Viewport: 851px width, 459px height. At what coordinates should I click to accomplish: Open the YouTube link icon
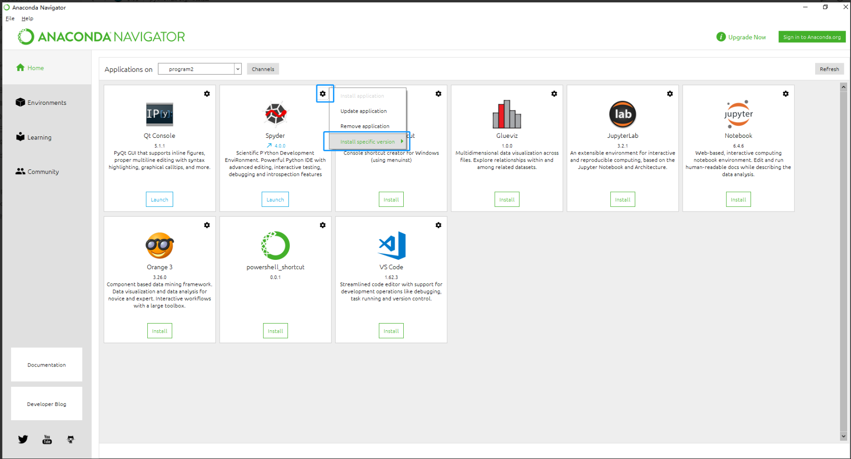click(47, 439)
